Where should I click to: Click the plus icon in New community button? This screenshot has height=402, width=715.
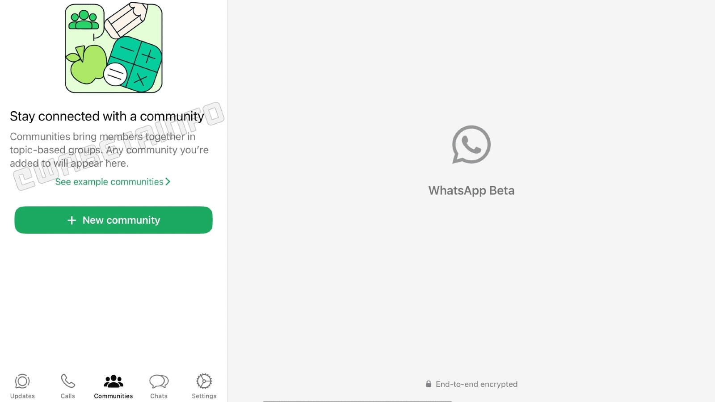pos(71,220)
